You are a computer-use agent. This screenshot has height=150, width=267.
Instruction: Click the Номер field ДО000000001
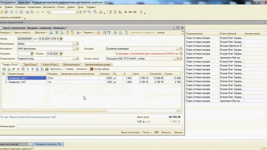(x=25, y=39)
